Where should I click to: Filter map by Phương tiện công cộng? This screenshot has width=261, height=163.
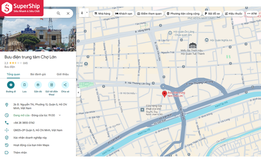coord(183,14)
